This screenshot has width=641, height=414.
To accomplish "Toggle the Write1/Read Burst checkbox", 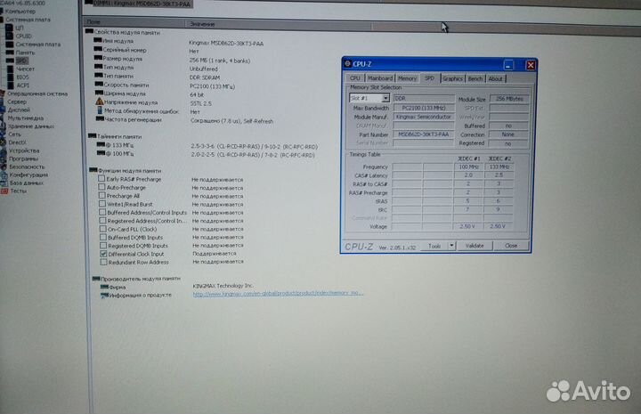I will (102, 204).
